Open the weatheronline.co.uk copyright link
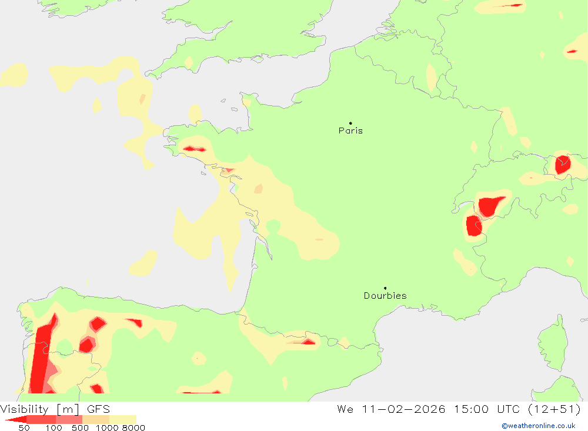 coord(539,426)
